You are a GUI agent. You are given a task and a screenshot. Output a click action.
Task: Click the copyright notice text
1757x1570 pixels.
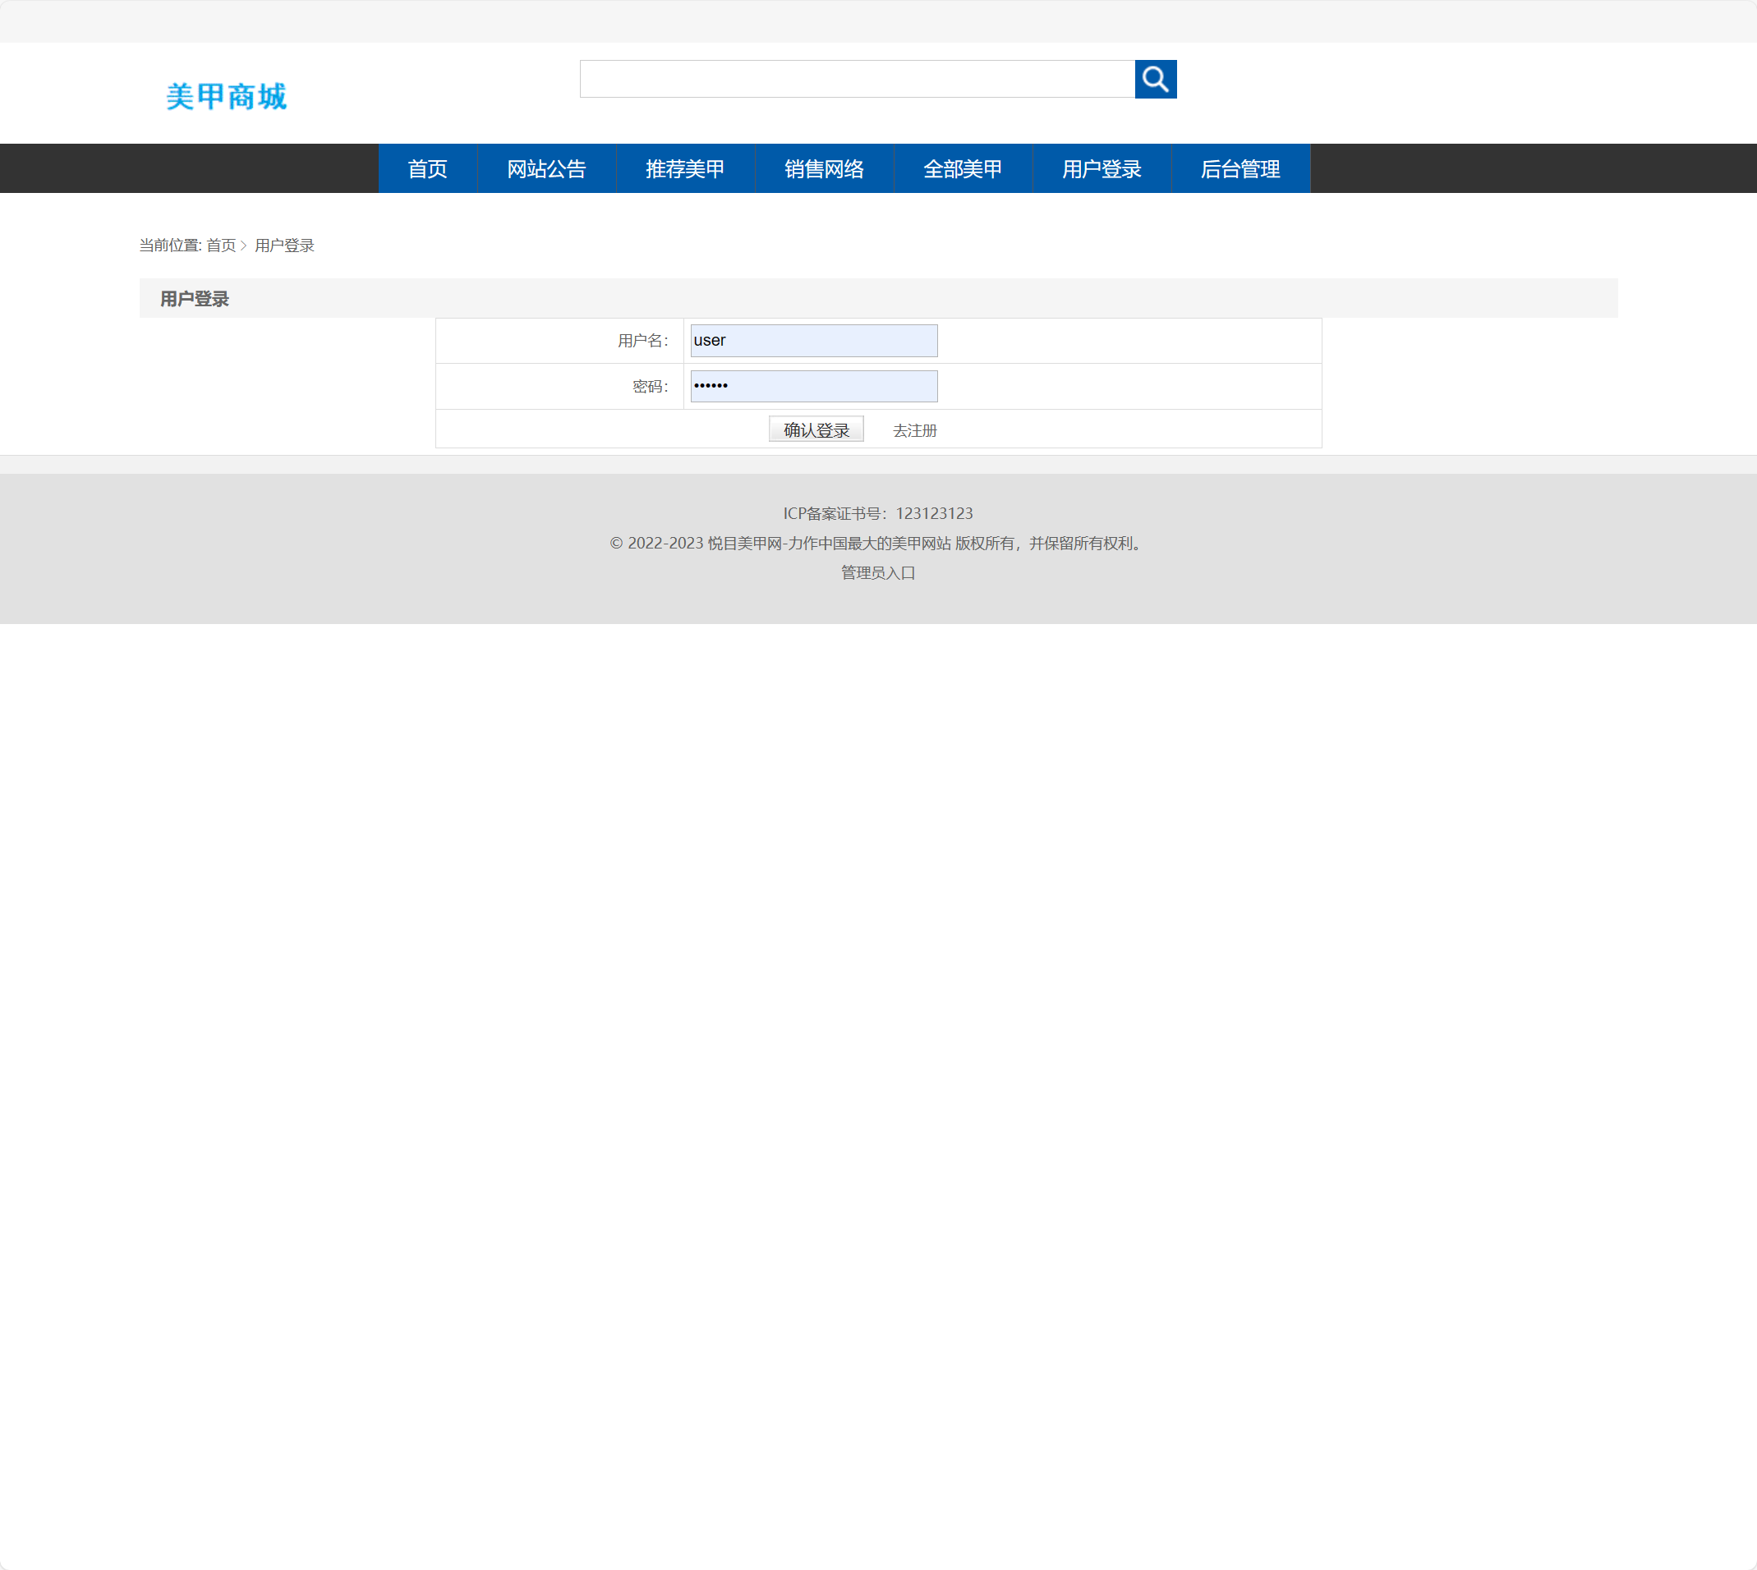[875, 544]
